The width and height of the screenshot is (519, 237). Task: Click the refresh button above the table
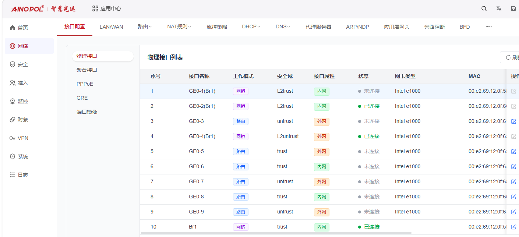510,57
